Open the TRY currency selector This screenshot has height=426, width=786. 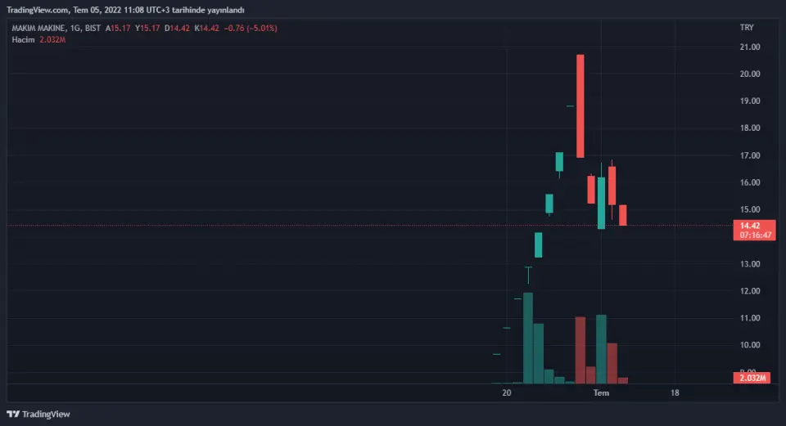[746, 28]
